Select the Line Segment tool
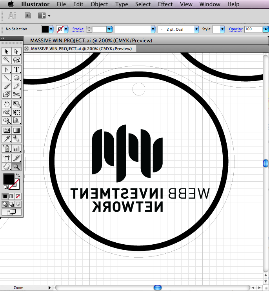 pos(7,78)
